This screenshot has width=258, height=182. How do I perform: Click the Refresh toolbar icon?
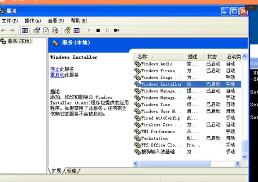pos(46,30)
